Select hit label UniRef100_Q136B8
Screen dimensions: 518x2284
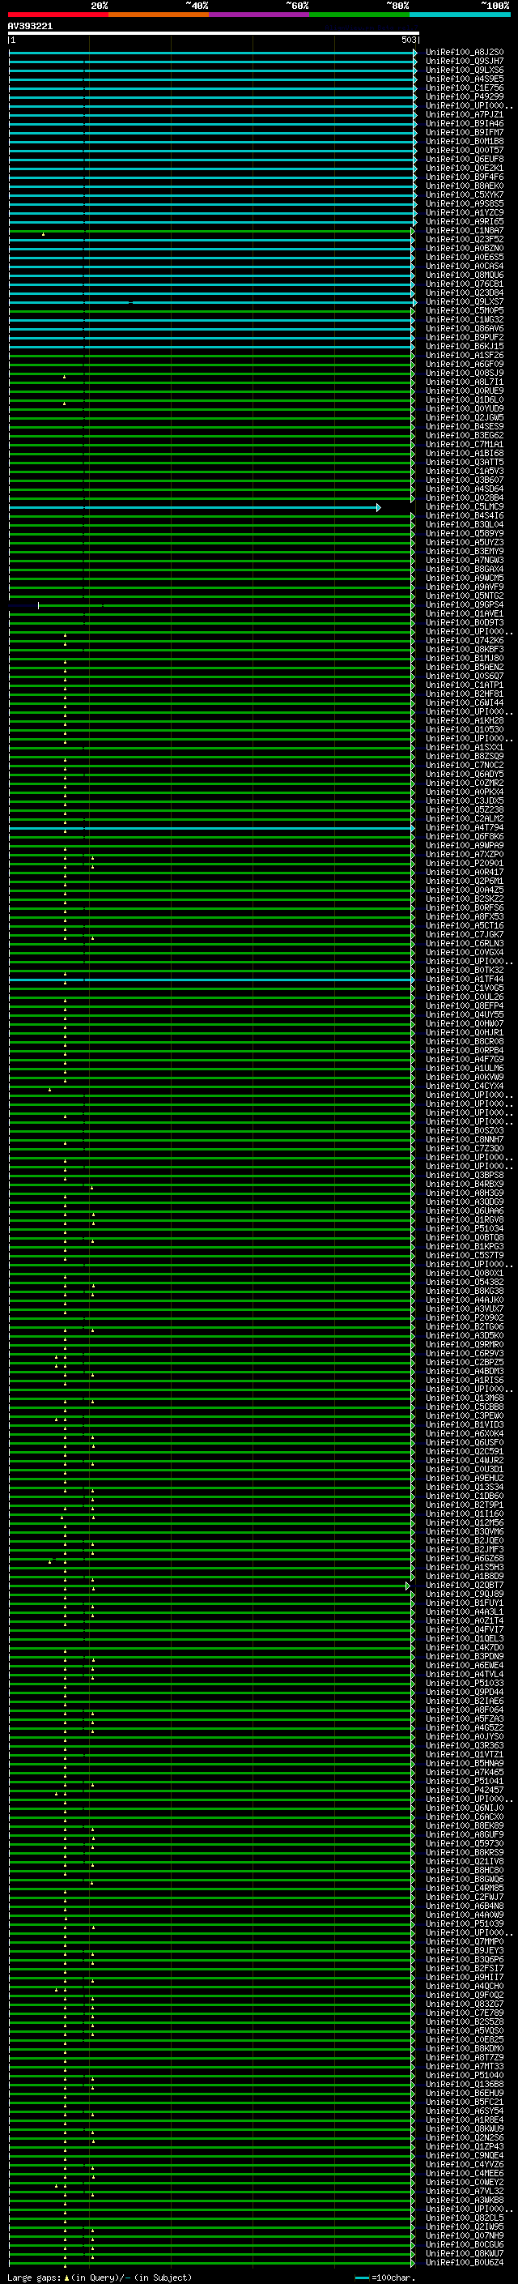click(464, 2085)
